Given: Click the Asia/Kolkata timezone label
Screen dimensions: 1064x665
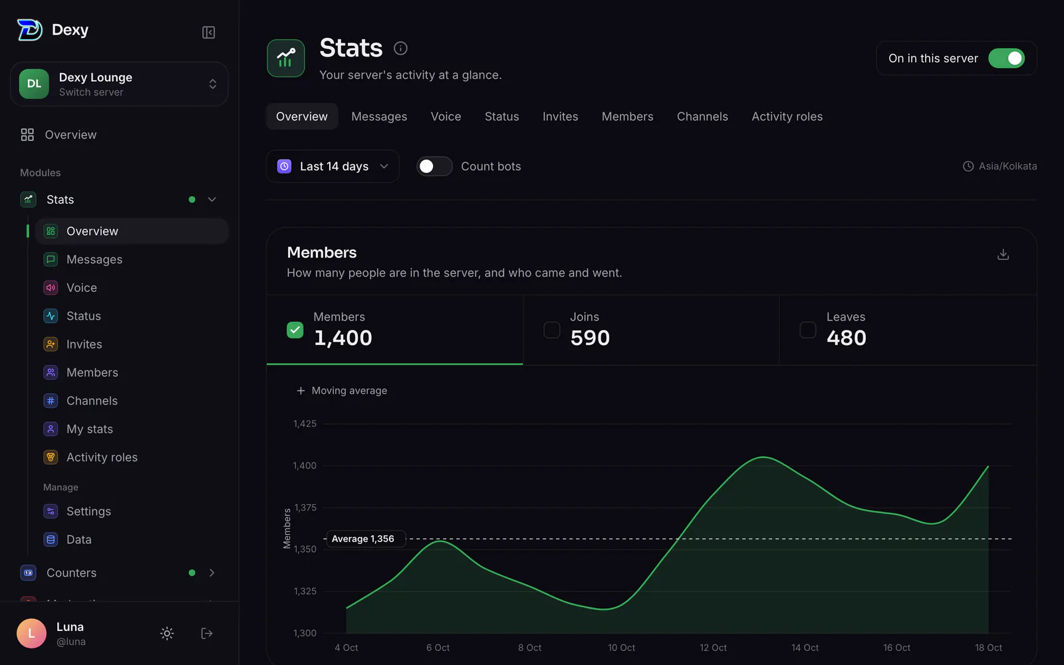Looking at the screenshot, I should (999, 166).
